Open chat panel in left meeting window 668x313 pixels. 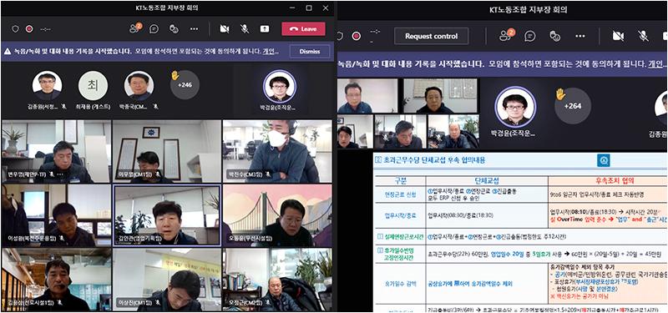tap(154, 29)
